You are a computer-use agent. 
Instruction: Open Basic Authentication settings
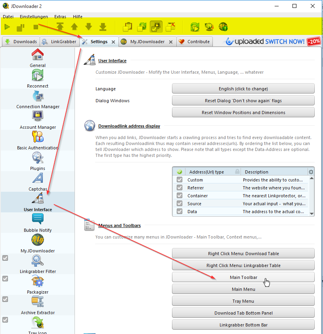tap(38, 141)
